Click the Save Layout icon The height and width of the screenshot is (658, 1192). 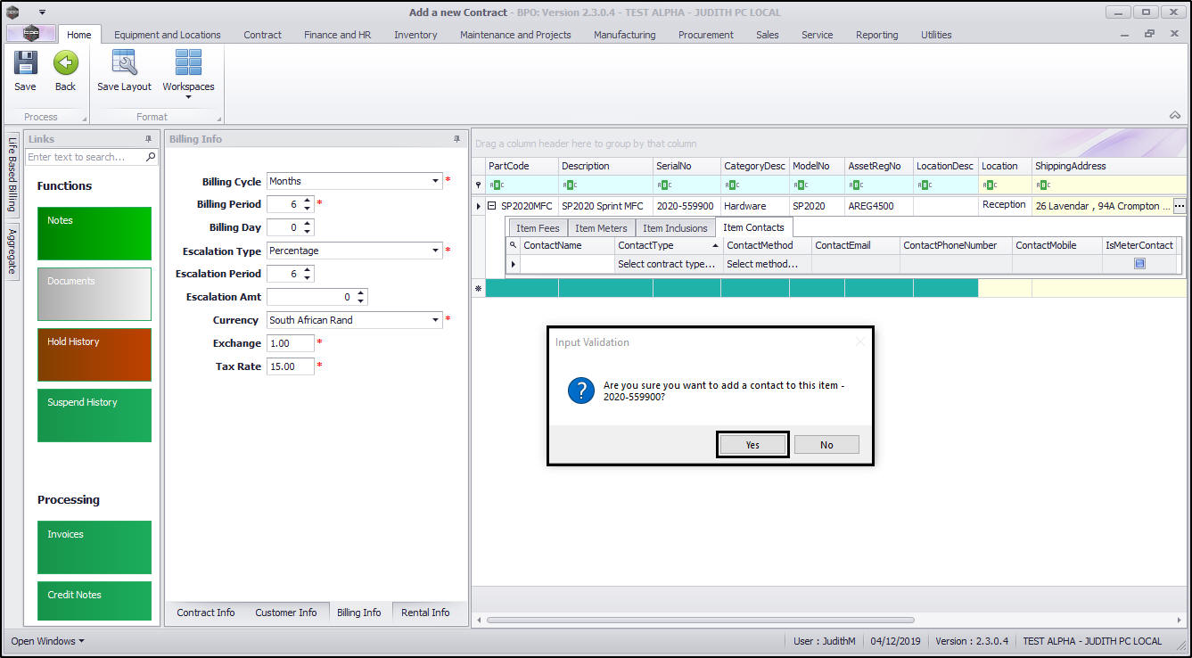[x=124, y=64]
